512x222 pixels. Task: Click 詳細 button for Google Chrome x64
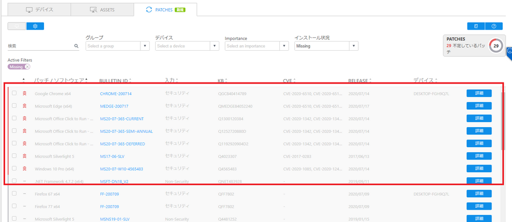(x=479, y=93)
